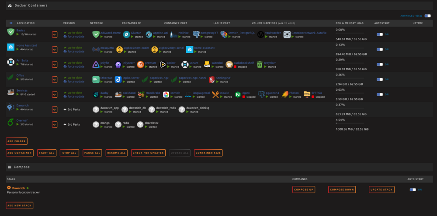
Task: Open the HandBrake container icon
Action: 141,95
